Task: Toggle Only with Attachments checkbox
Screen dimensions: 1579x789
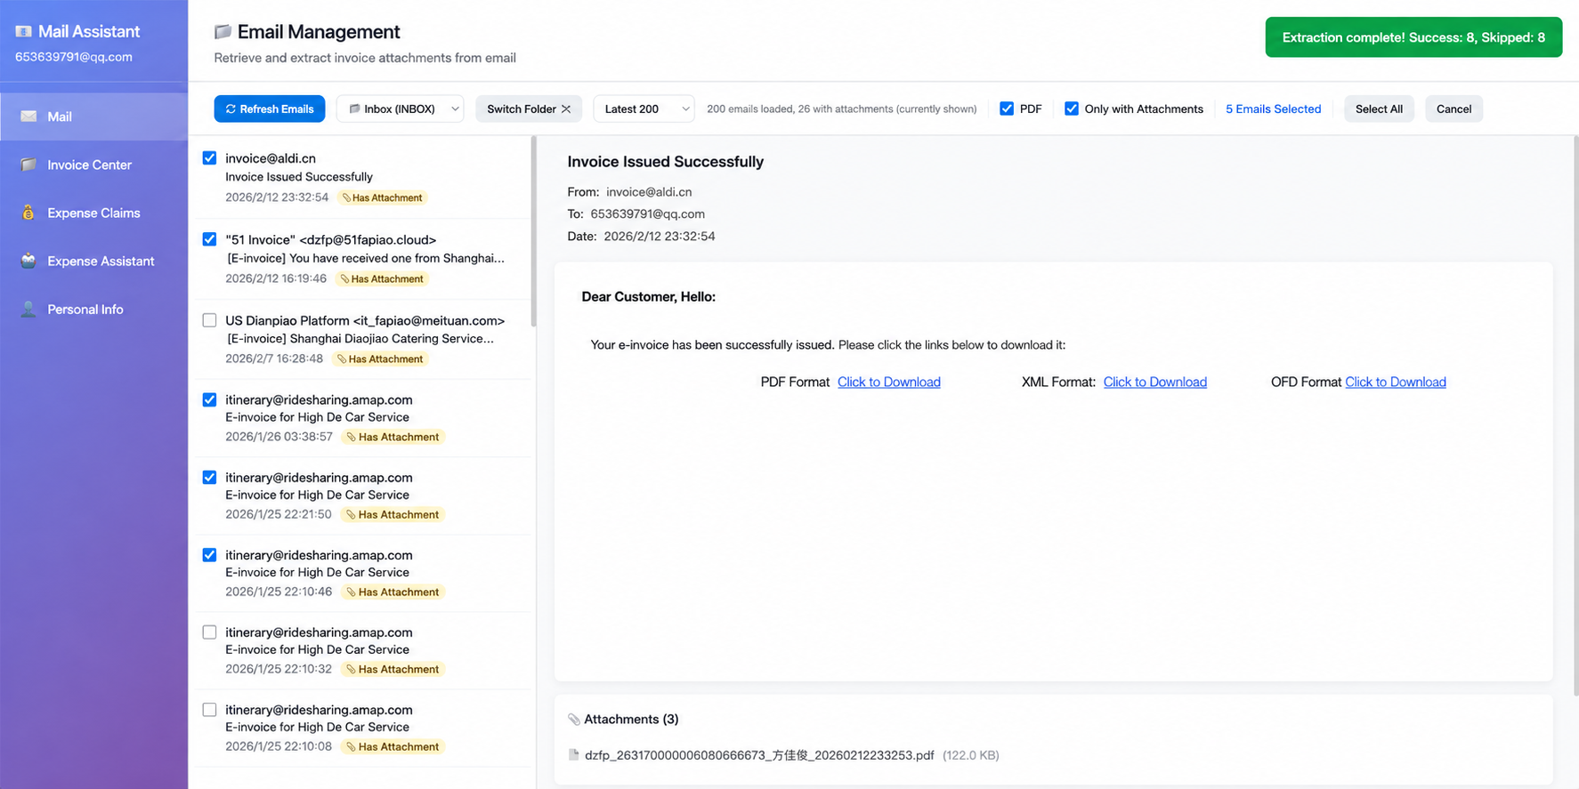Action: tap(1072, 109)
